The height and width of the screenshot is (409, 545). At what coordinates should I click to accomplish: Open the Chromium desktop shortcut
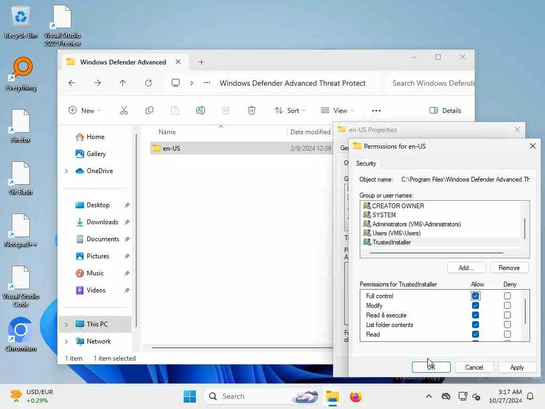(x=21, y=334)
